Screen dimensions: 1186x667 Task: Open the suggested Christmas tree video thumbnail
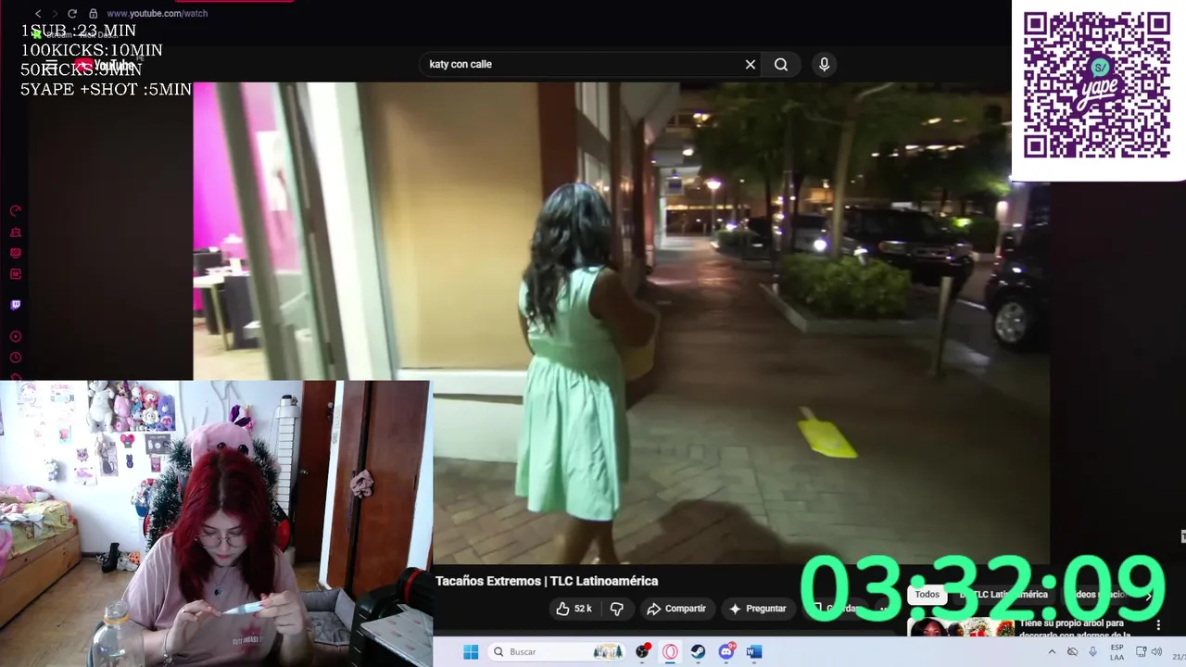(961, 628)
